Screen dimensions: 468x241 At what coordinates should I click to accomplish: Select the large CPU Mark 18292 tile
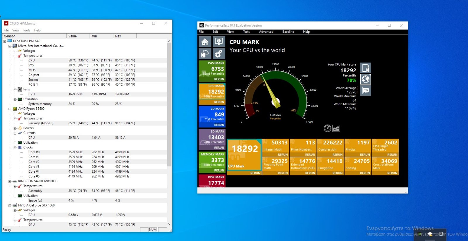[244, 155]
